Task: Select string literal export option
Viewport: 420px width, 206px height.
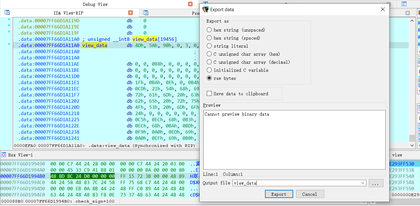Action: (x=209, y=46)
